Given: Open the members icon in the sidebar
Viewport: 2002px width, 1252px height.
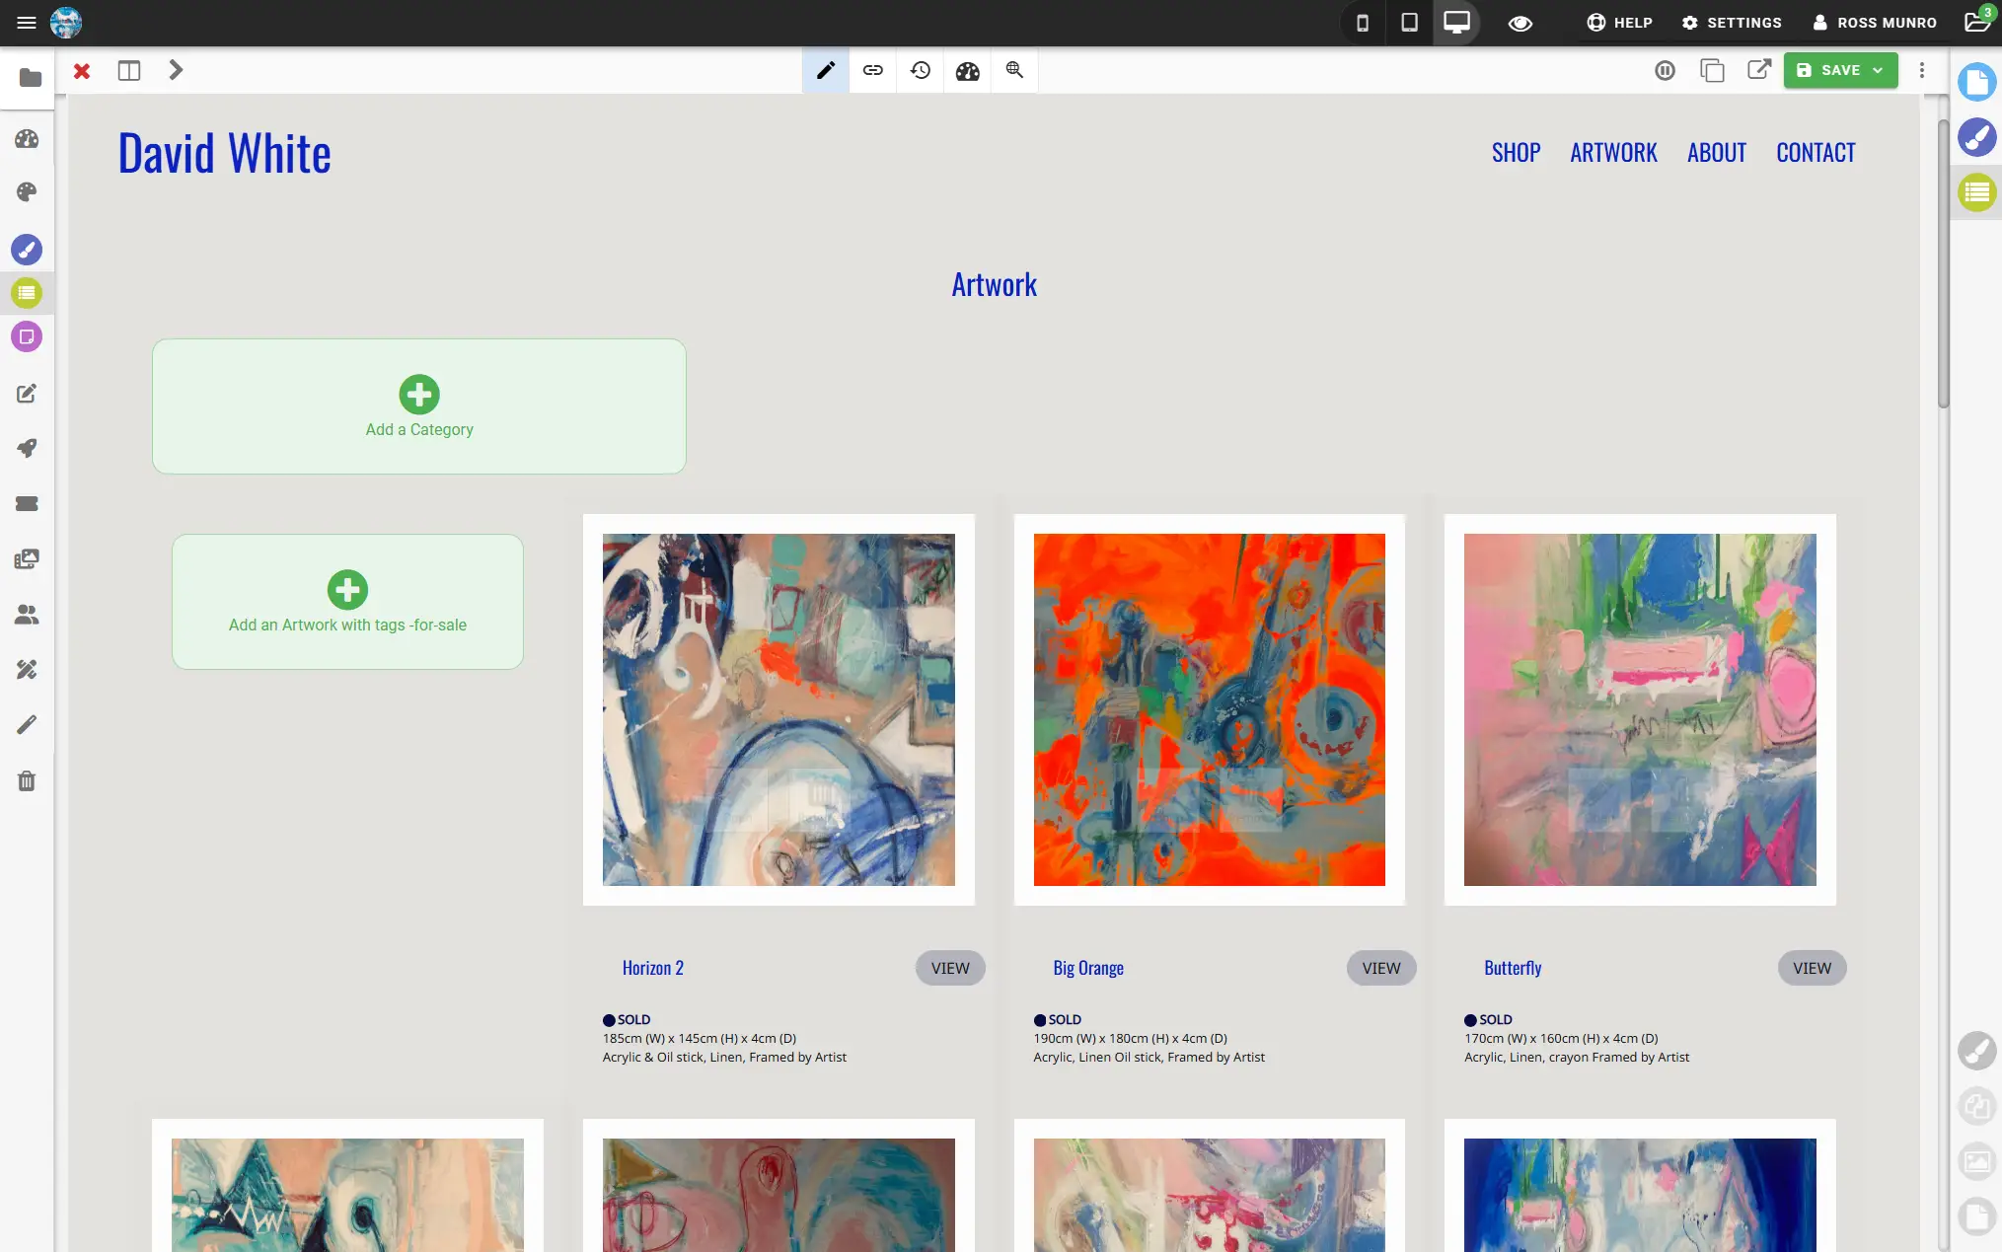Looking at the screenshot, I should pyautogui.click(x=27, y=615).
